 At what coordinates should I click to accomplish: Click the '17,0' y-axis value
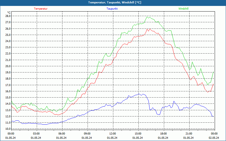8,85
